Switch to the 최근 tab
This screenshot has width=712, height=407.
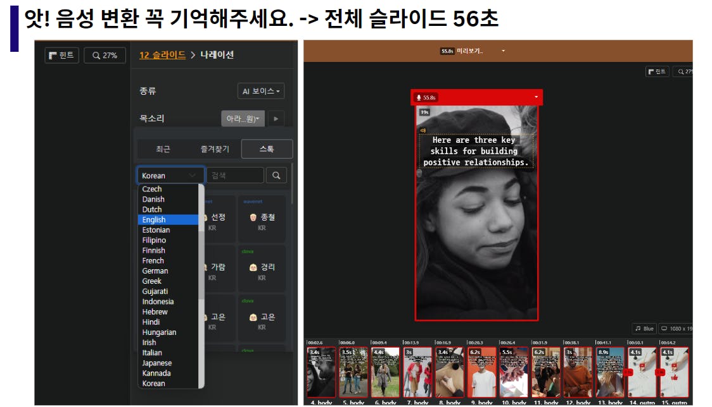tap(163, 149)
